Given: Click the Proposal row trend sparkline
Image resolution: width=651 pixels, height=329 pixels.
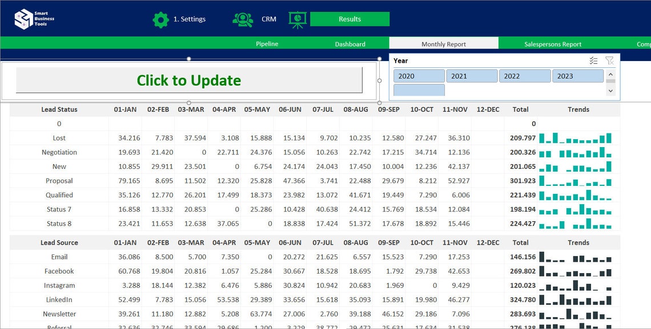Looking at the screenshot, I should click(x=576, y=181).
